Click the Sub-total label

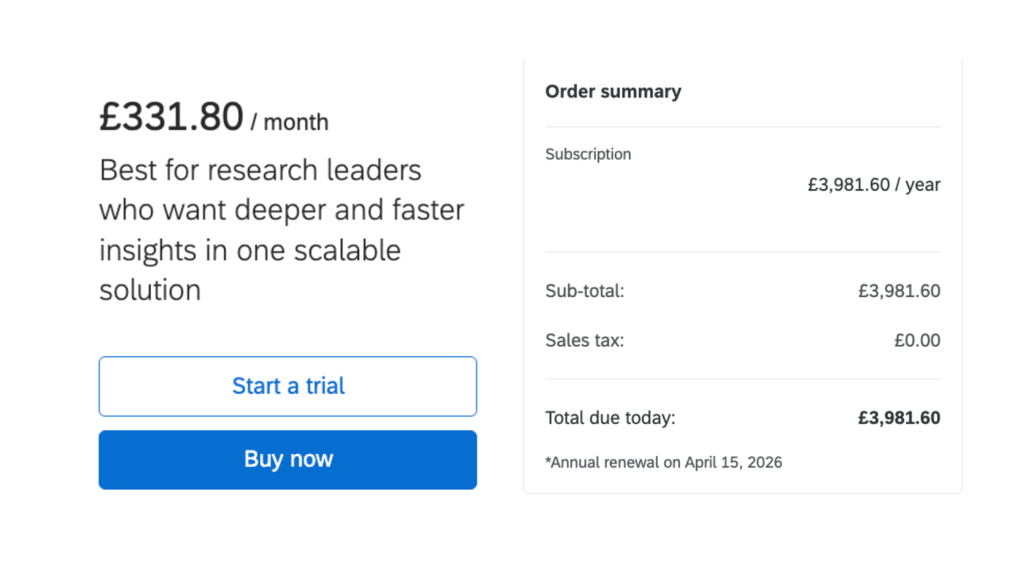coord(585,292)
